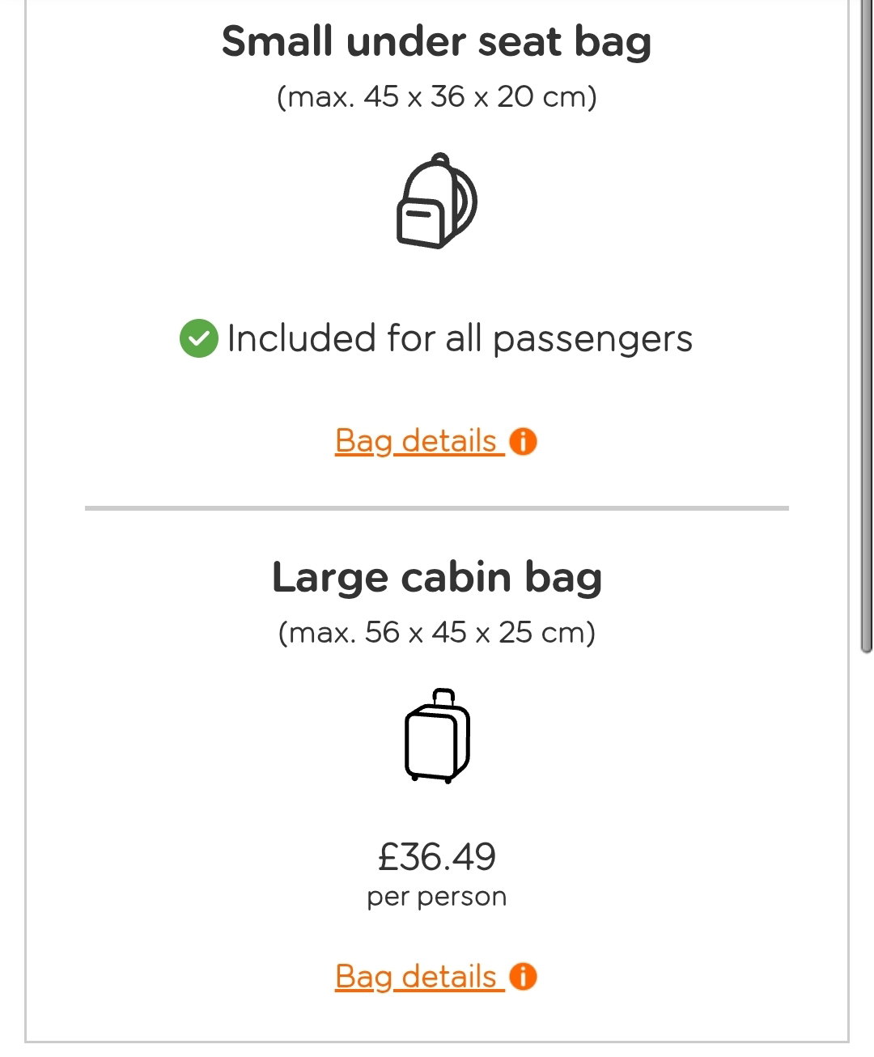Click the £36.49 price

click(x=437, y=857)
